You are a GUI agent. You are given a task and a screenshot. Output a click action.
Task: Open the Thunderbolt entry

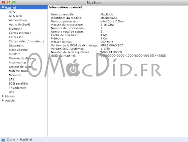tap(18, 88)
